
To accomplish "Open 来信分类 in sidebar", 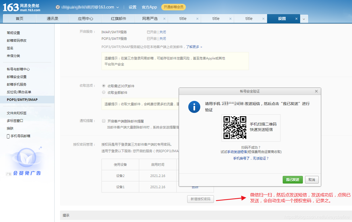I will (x=13, y=56).
